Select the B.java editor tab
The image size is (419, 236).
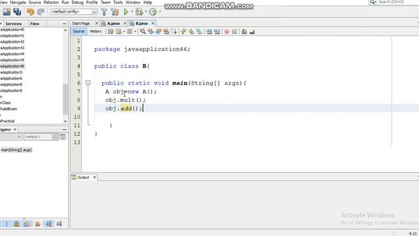pos(141,24)
